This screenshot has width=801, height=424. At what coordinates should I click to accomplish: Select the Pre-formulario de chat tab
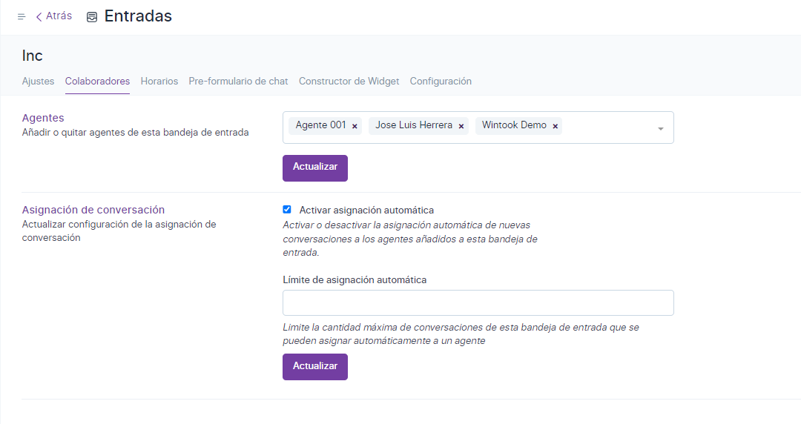click(x=238, y=82)
